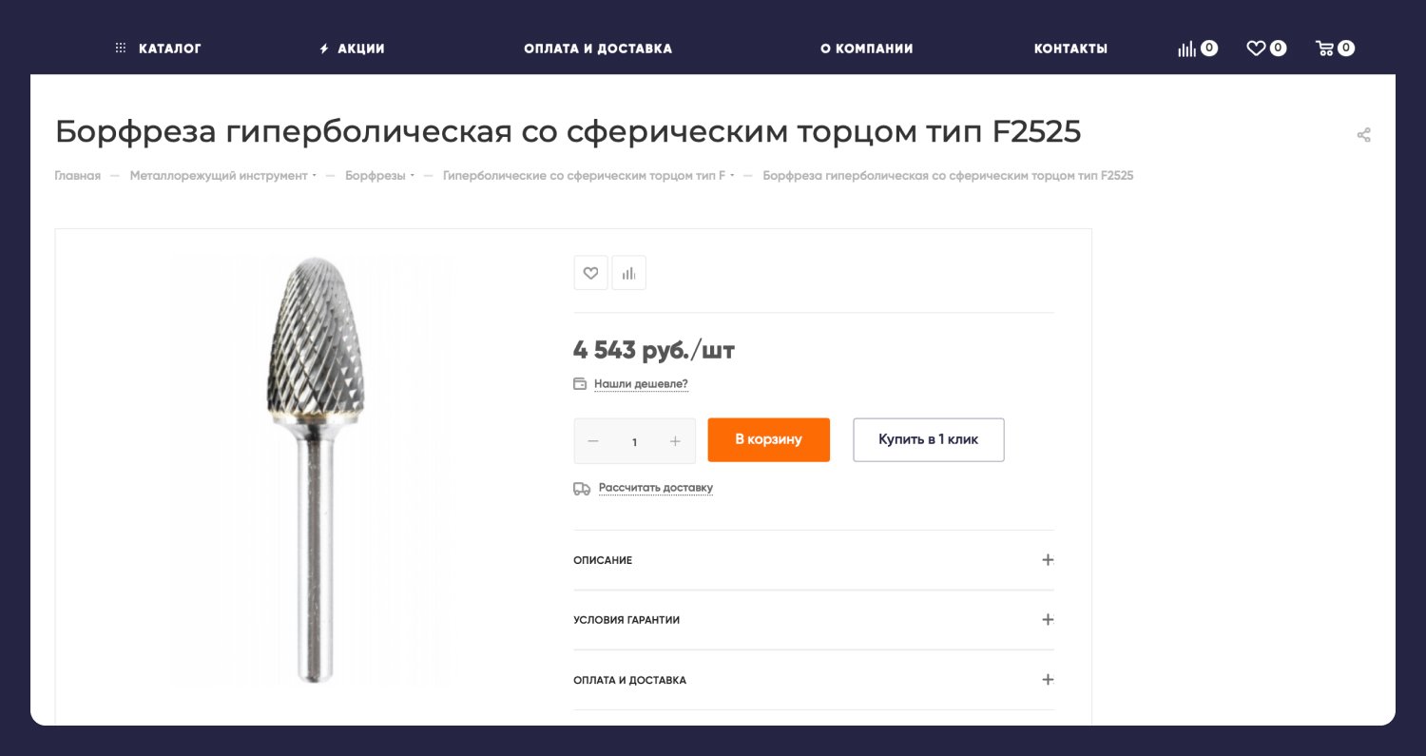The image size is (1426, 756).
Task: Click the delivery truck icon
Action: click(582, 488)
